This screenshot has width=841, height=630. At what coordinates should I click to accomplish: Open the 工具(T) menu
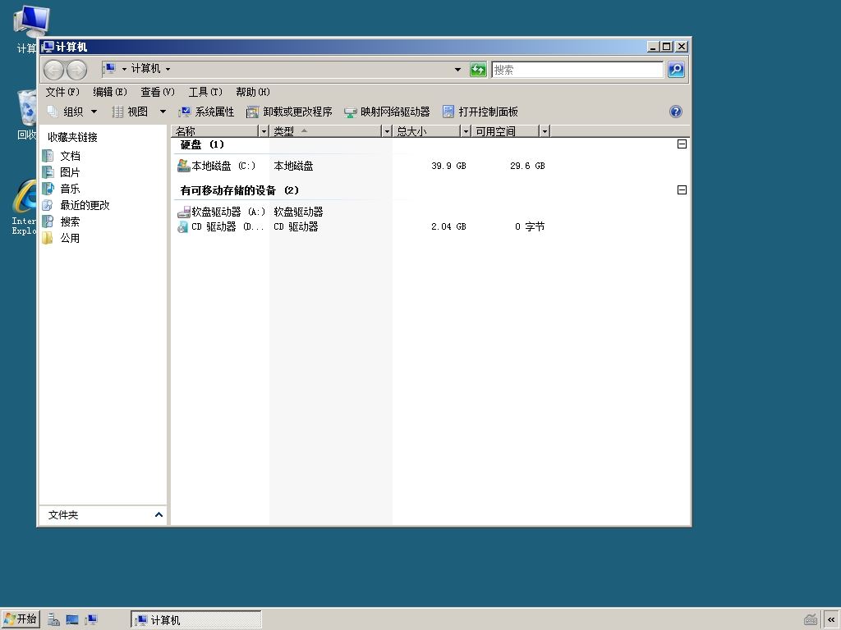pos(205,92)
